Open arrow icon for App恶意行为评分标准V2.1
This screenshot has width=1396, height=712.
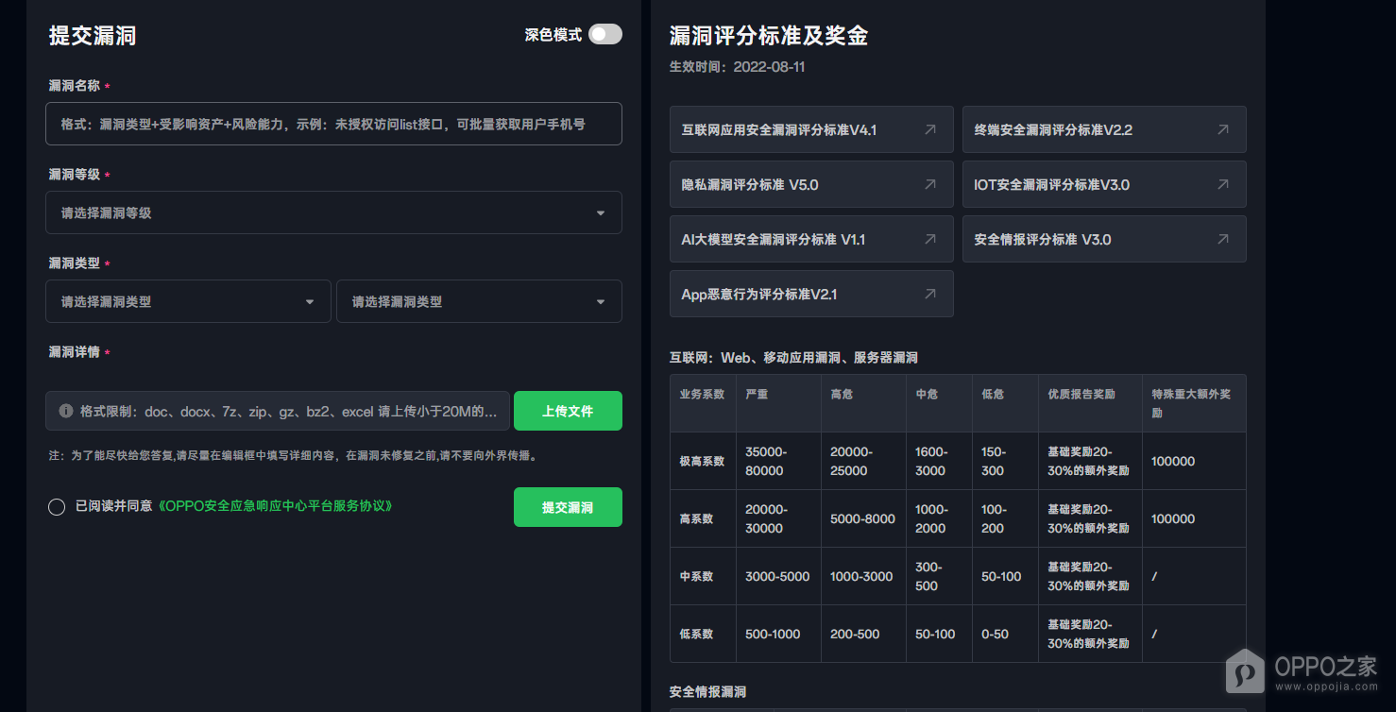pos(930,294)
